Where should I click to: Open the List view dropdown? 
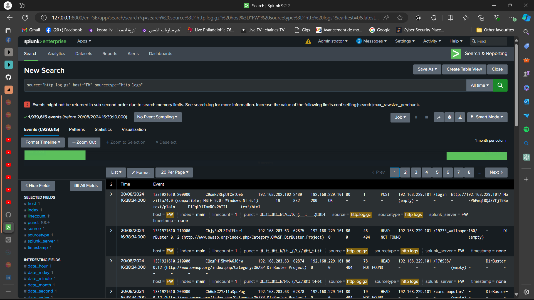(x=116, y=172)
